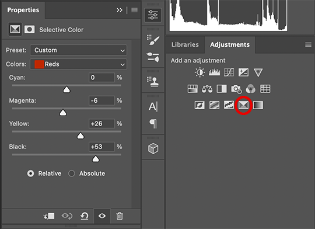Viewport: 315px width, 229px height.
Task: Open the Character panel icon
Action: (x=153, y=106)
